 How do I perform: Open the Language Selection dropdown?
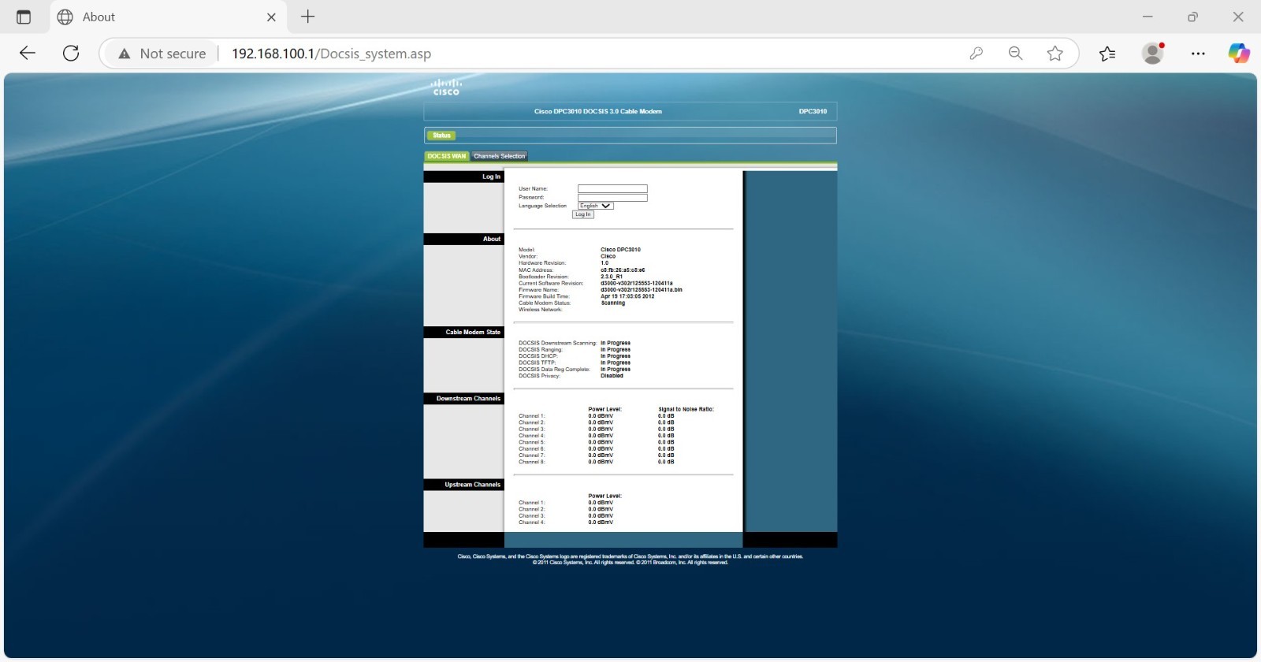click(x=596, y=206)
